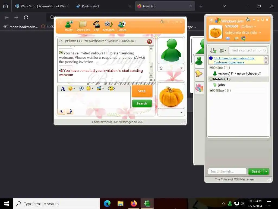Click the chat history scrollbar thumb
This screenshot has width=278, height=209.
click(x=151, y=67)
